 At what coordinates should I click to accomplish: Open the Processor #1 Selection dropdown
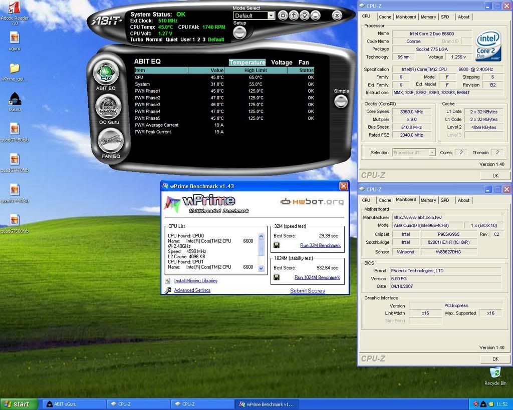coord(414,153)
